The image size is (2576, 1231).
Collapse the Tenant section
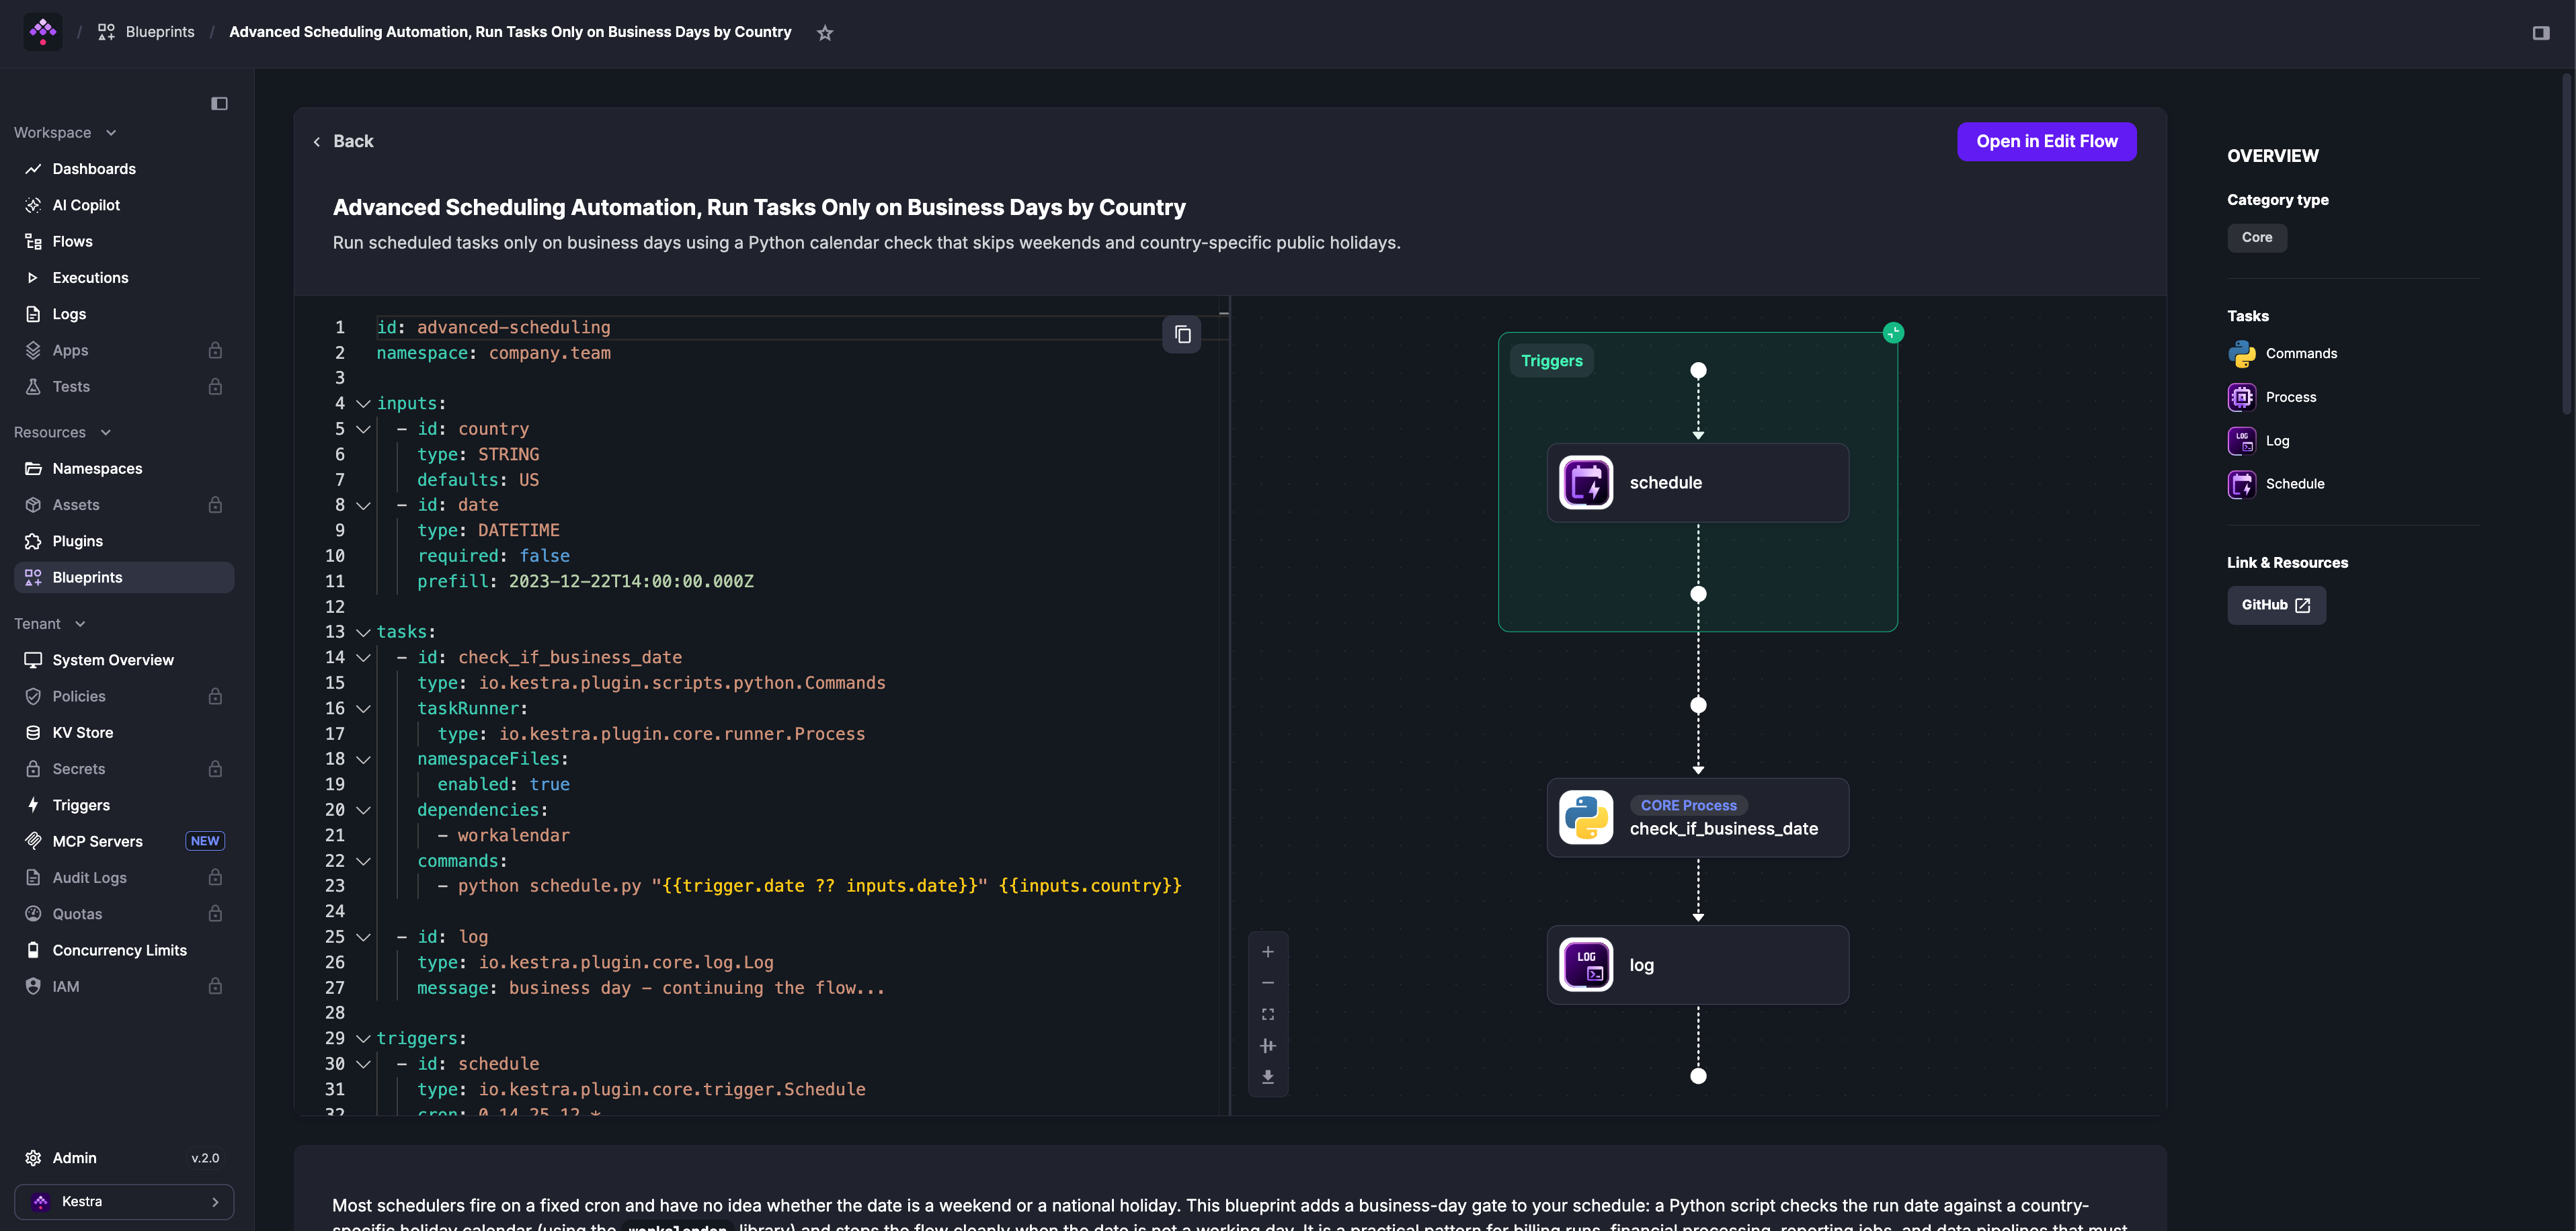pos(50,624)
